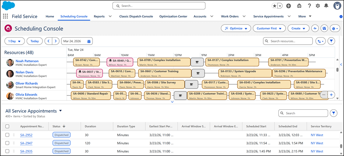344x156 pixels.
Task: Check the SA-2947 row checkbox
Action: 7,143
